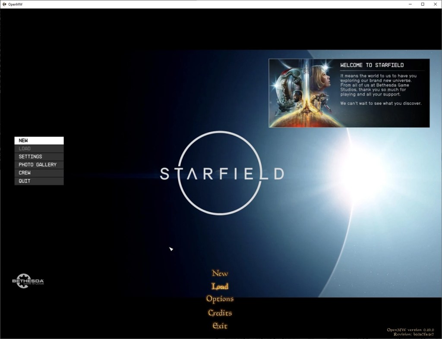Click the circular Starfield logo emblem
This screenshot has width=442, height=339.
pos(221,174)
